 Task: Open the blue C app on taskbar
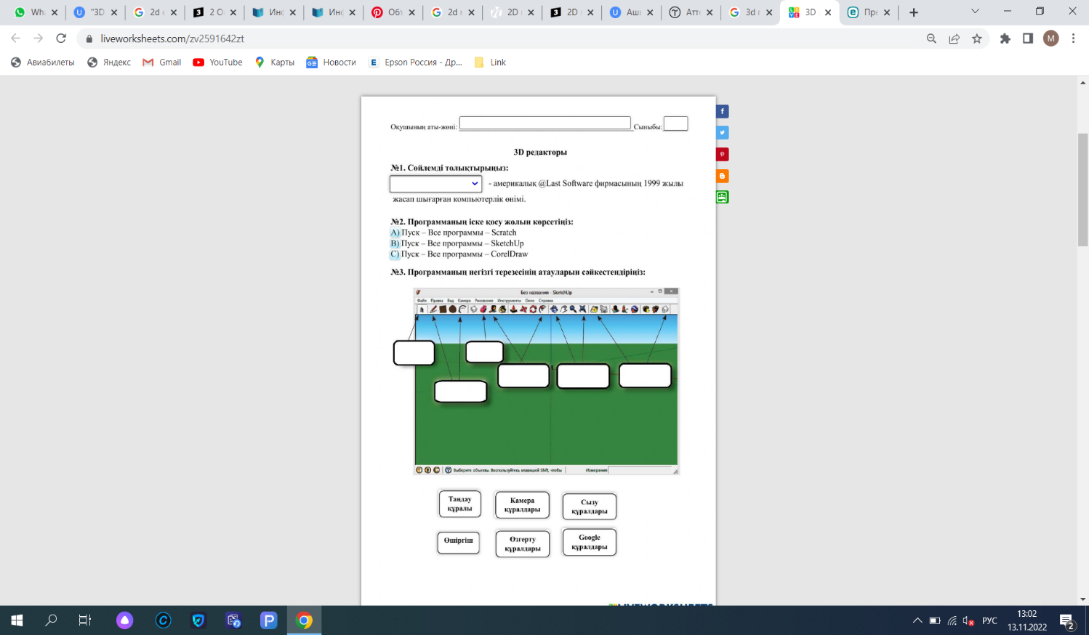163,620
